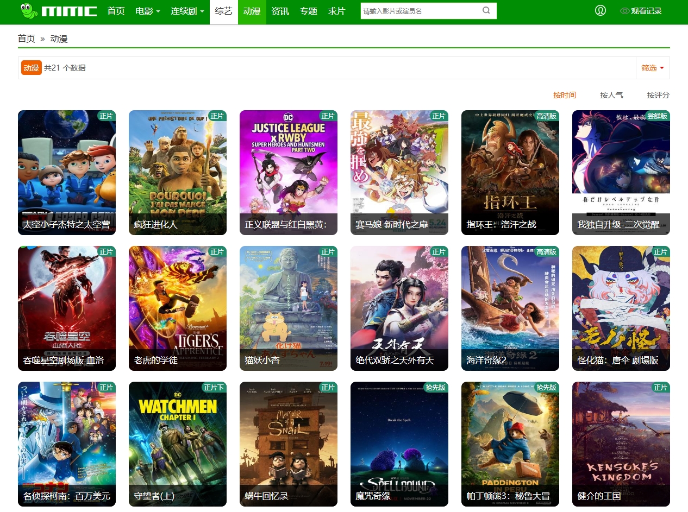
Task: Open the 资讯 nav item
Action: pos(280,11)
